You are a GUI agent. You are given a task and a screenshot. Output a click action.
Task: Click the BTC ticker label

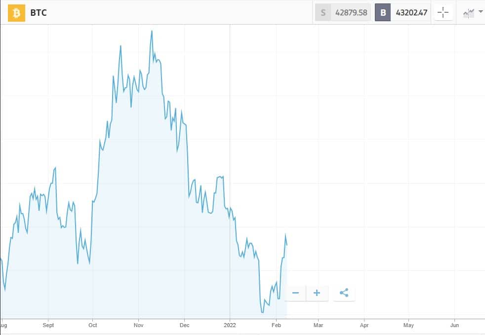tap(39, 13)
